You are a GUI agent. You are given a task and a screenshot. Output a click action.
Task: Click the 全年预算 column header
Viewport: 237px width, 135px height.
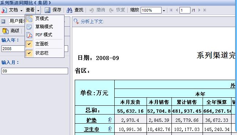[217, 102]
